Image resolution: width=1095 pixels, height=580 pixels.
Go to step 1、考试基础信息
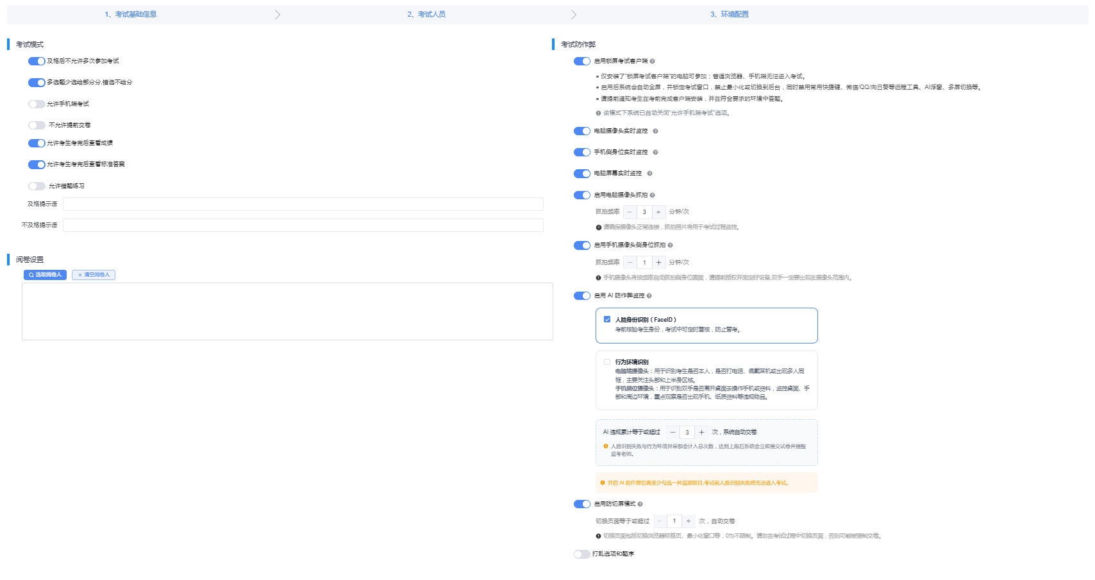[x=131, y=14]
